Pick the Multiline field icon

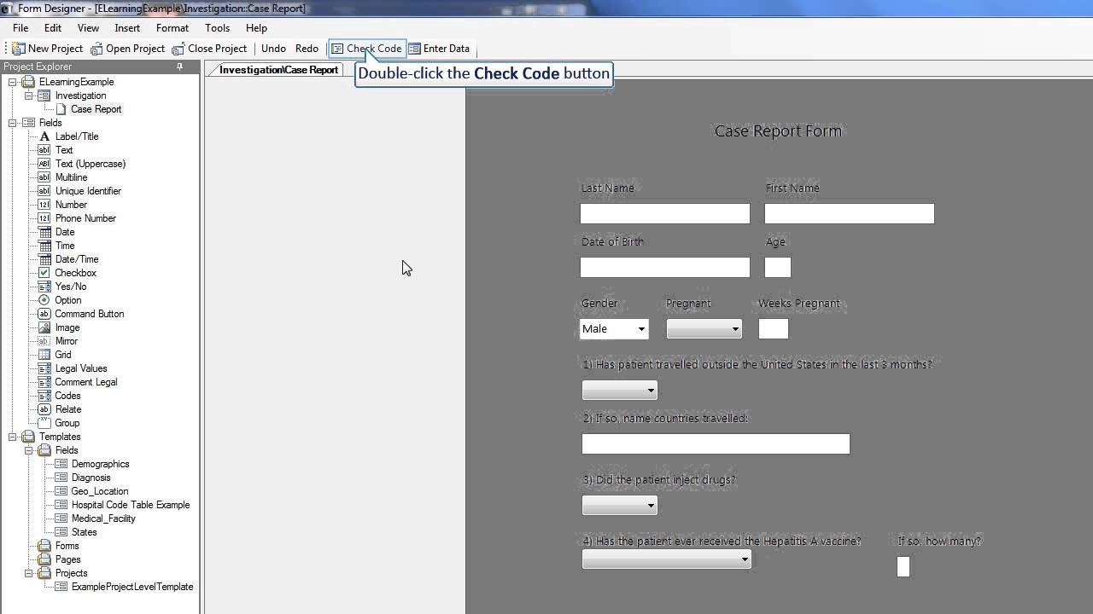click(44, 177)
